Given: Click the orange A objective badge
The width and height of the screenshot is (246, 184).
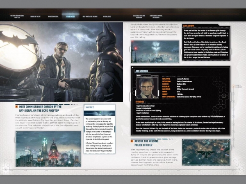Looking at the screenshot, I should point(17,107).
